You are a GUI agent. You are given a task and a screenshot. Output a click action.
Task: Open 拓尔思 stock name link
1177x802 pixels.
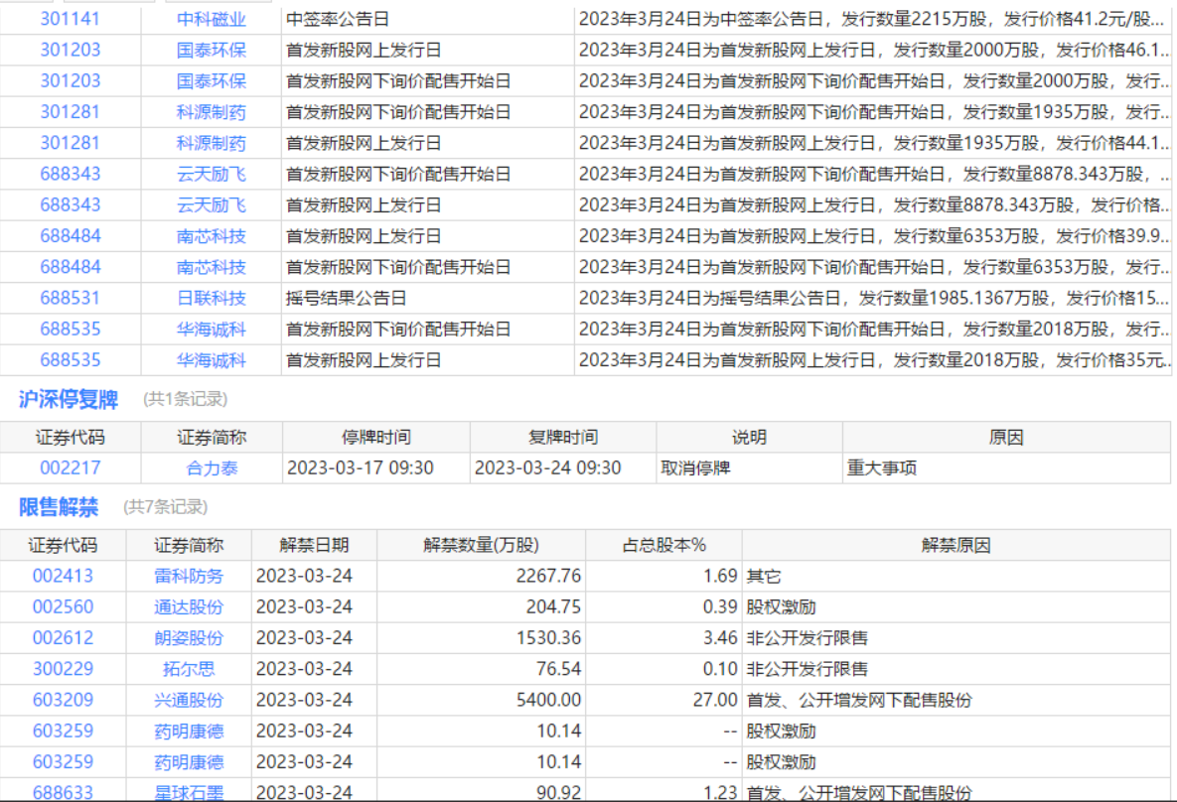pos(189,669)
